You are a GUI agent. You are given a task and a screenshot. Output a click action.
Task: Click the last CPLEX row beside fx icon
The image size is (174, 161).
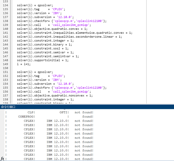[x=49, y=159]
